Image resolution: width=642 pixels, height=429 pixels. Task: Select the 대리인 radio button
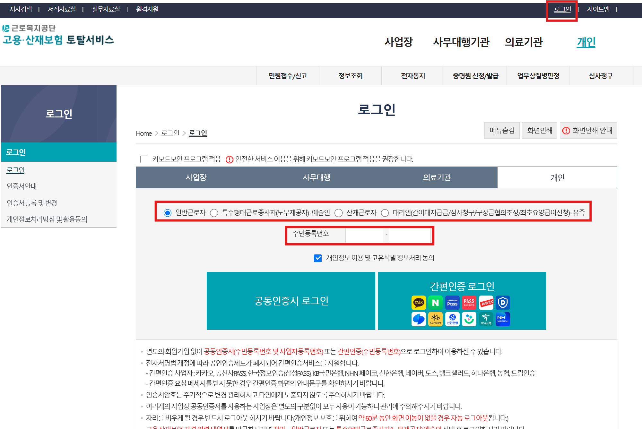click(x=385, y=213)
